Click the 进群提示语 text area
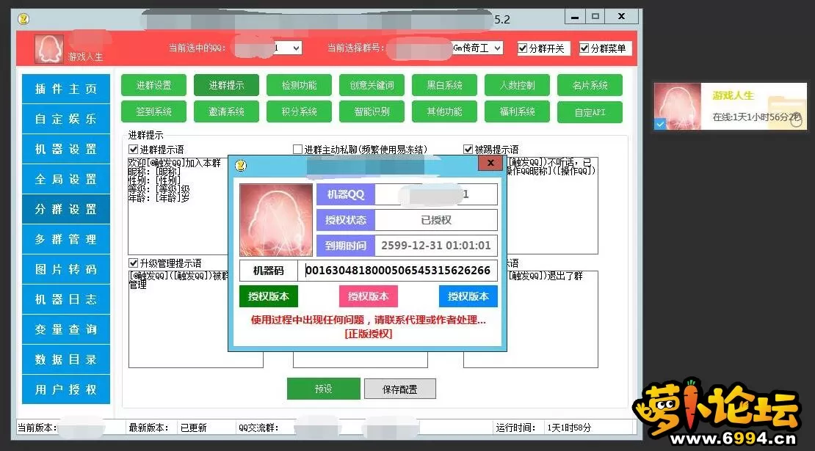The image size is (815, 451). [x=177, y=205]
